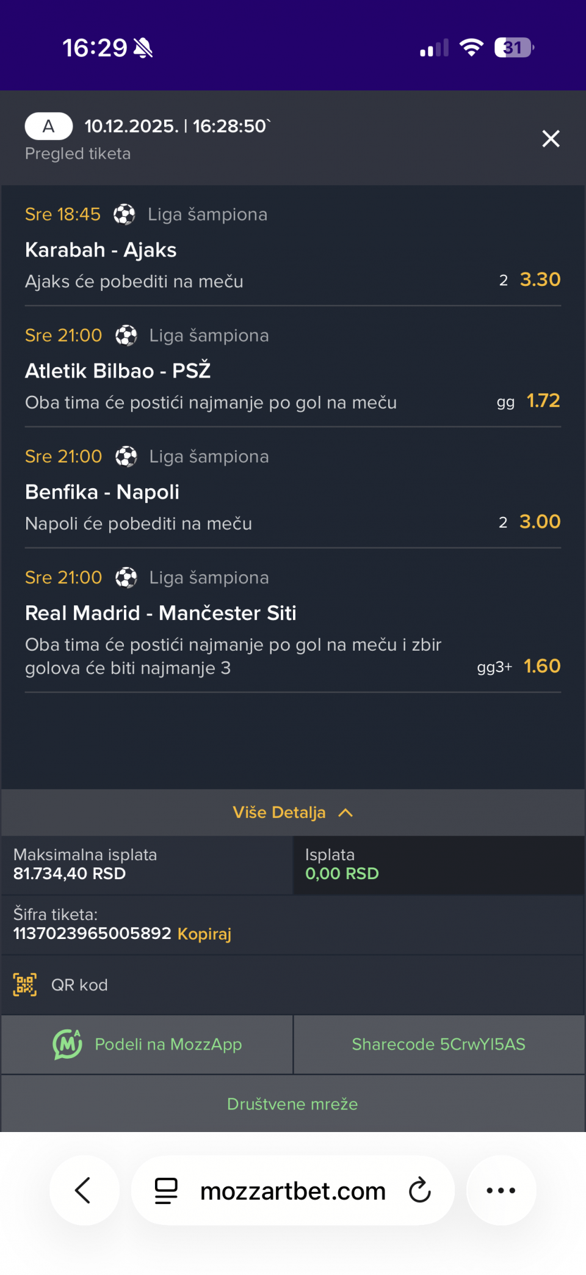Open the browser three-dots menu
Screen dimensions: 586x1275
(501, 1190)
